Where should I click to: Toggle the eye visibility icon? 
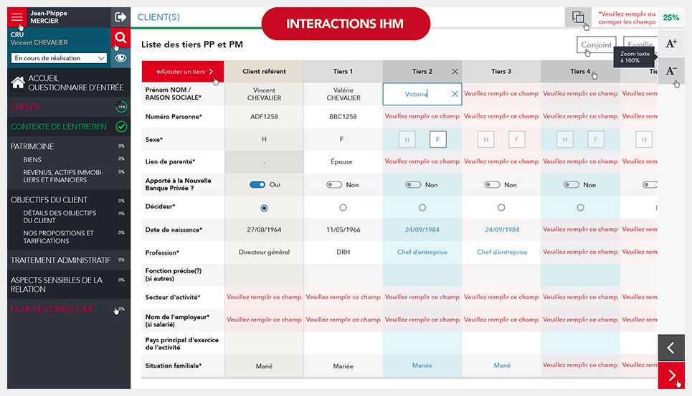pos(120,58)
